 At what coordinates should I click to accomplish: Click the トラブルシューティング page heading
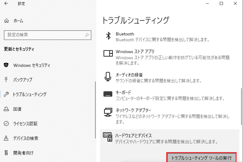pos(135,20)
